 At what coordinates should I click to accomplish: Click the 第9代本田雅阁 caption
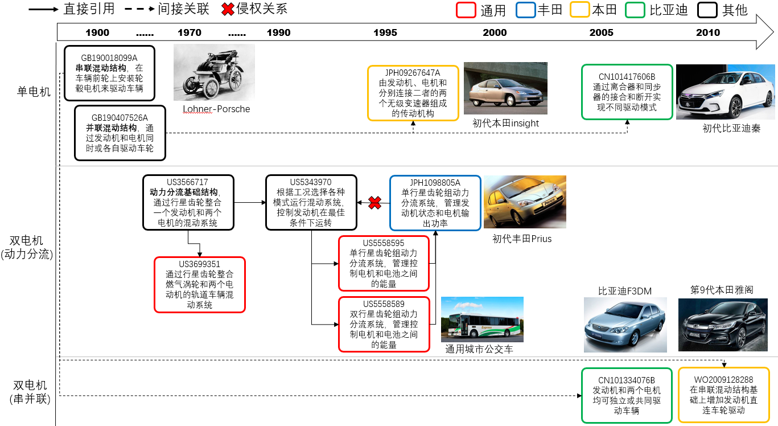coord(722,290)
